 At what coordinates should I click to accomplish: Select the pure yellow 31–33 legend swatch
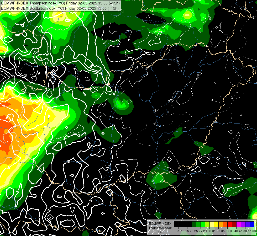[x=216, y=224]
